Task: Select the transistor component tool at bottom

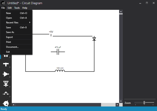Action: pos(6,103)
